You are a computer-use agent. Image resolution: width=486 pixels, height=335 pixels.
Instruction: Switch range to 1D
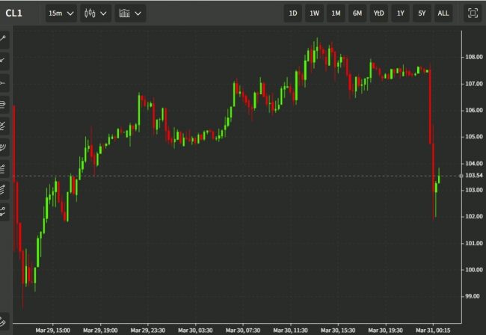(293, 13)
